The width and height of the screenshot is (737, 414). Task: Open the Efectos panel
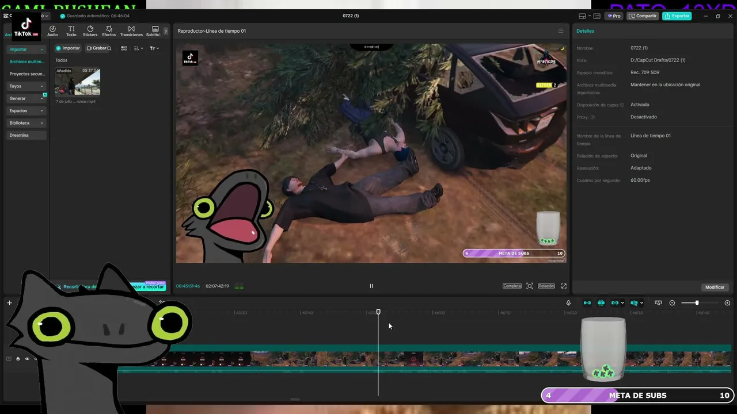(109, 31)
